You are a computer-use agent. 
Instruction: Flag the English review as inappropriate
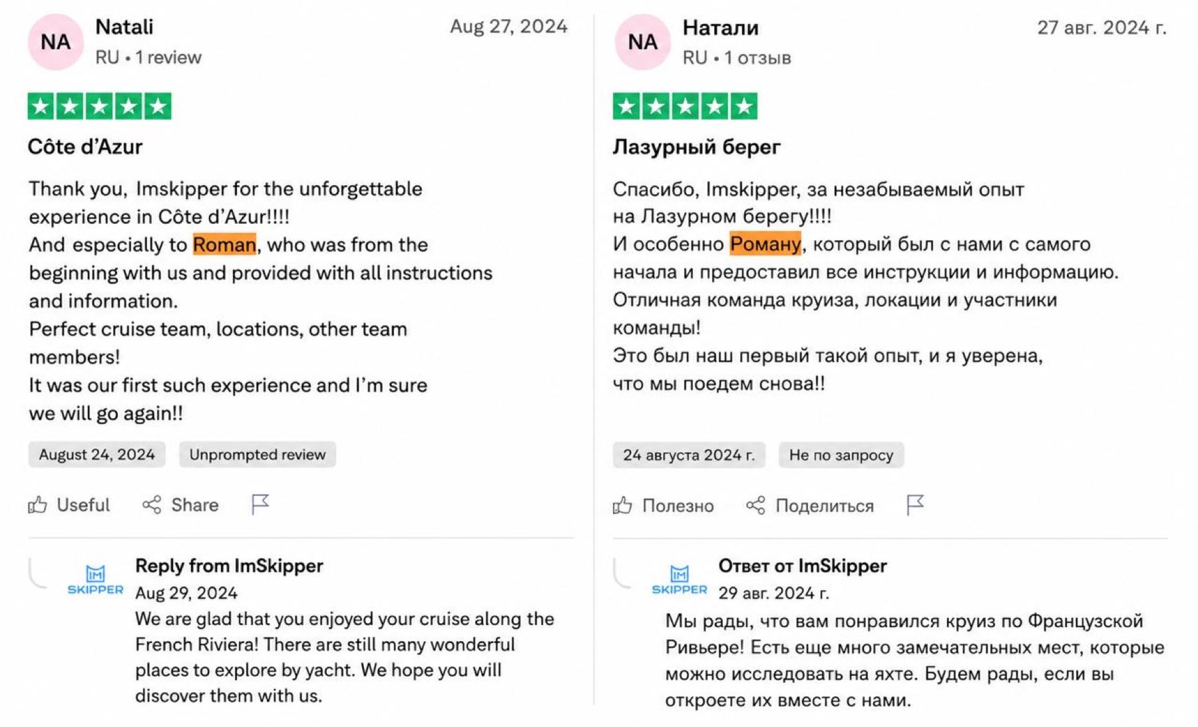coord(260,505)
